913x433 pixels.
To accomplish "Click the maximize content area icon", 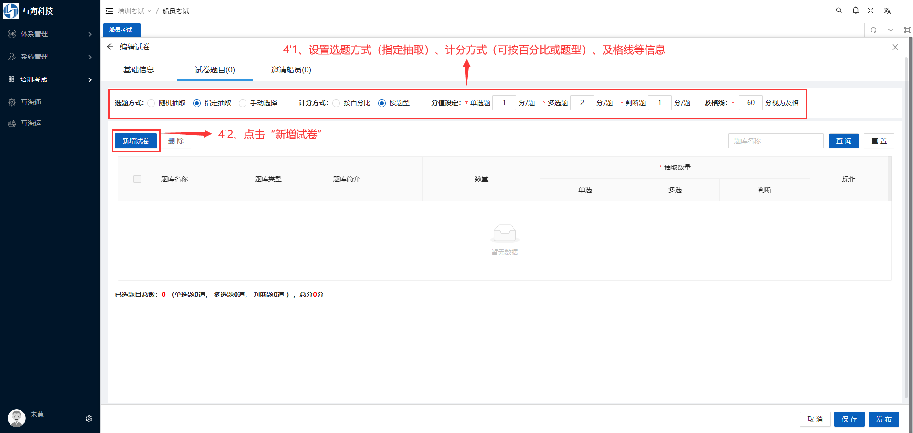I will (908, 30).
